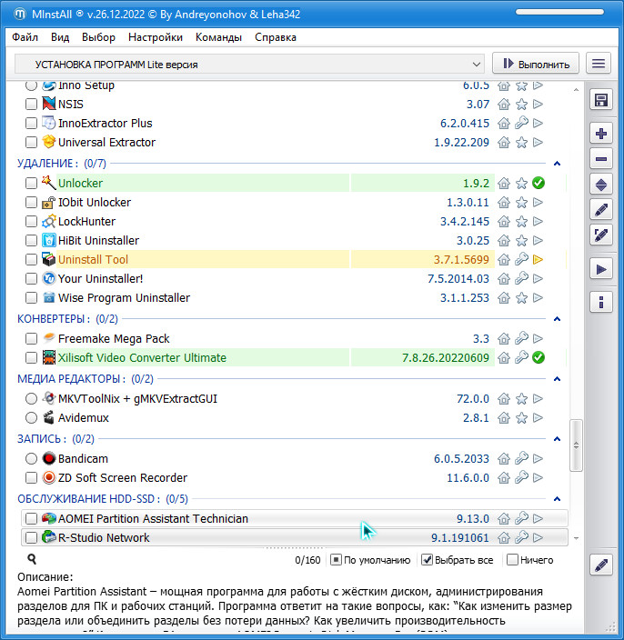This screenshot has width=624, height=640.
Task: Click the key icon for Uninstall Tool
Action: [521, 260]
